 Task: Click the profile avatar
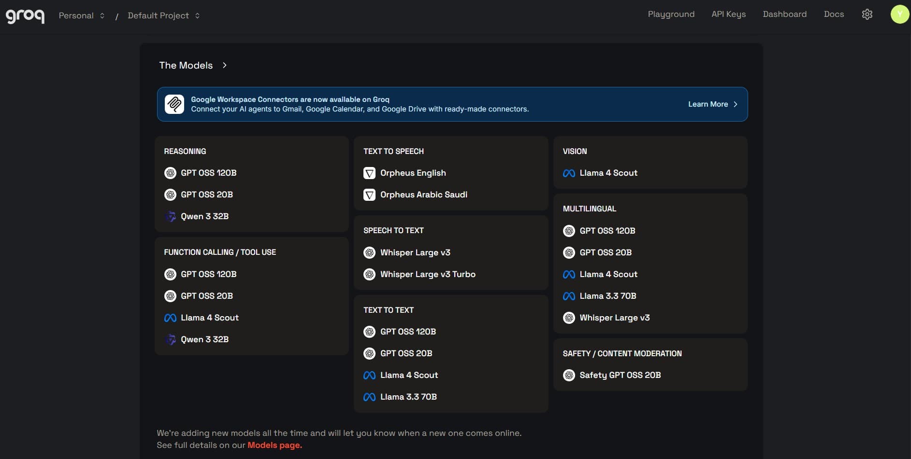click(x=899, y=14)
